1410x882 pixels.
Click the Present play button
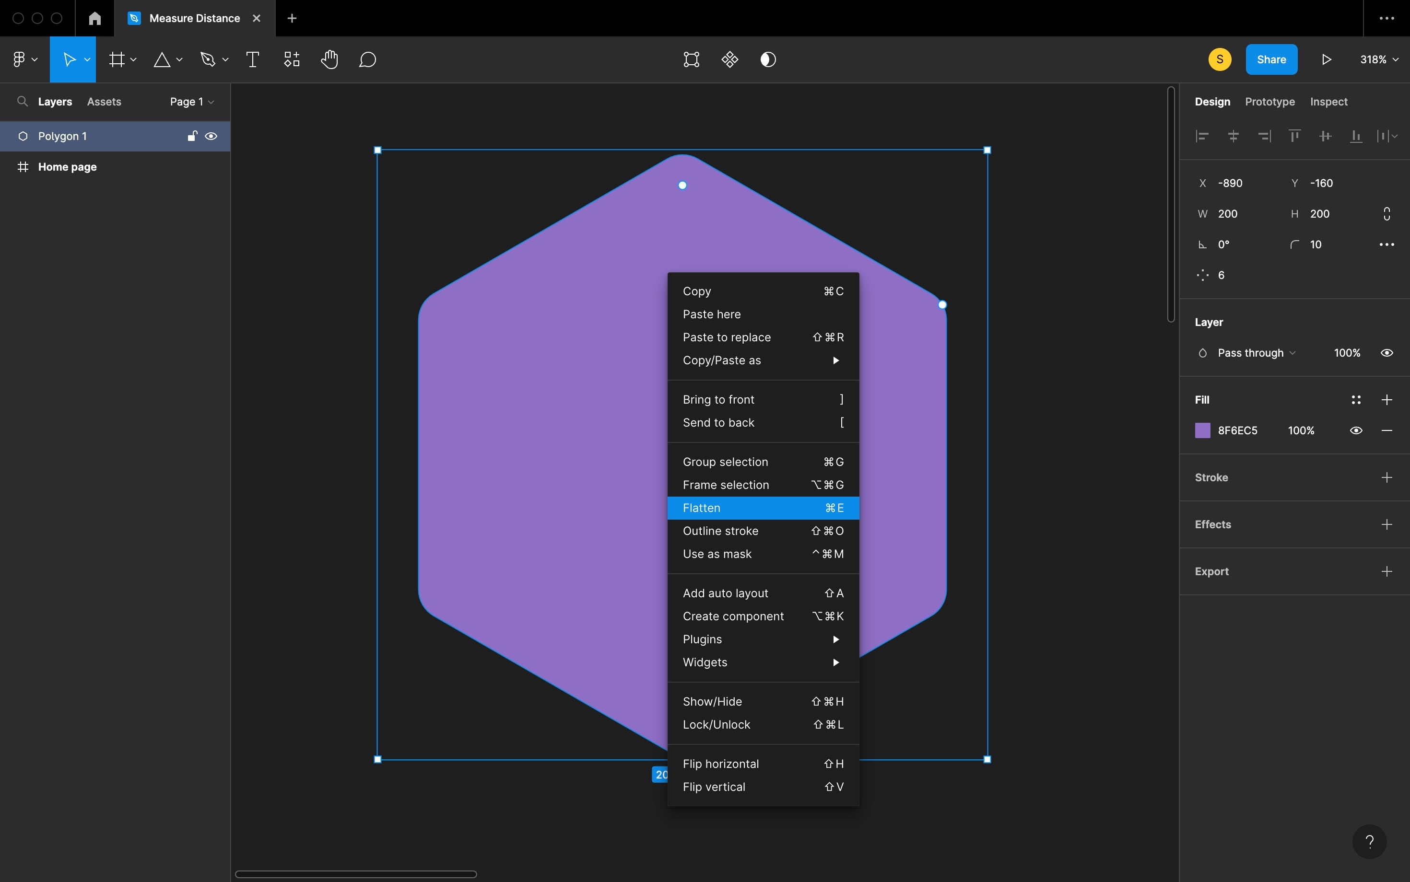(1326, 59)
